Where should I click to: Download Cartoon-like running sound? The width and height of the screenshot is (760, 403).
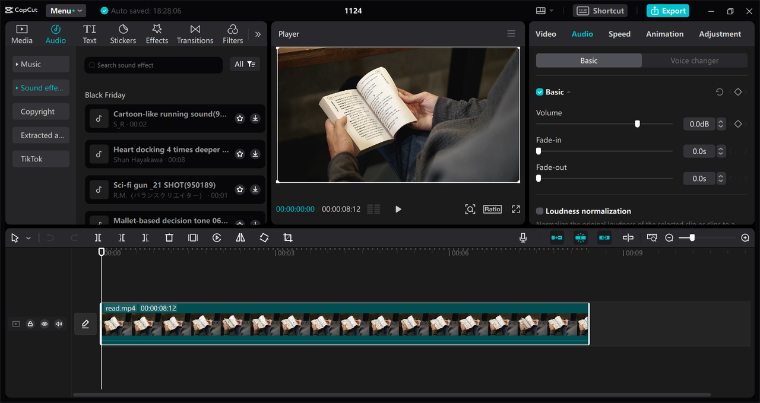255,119
